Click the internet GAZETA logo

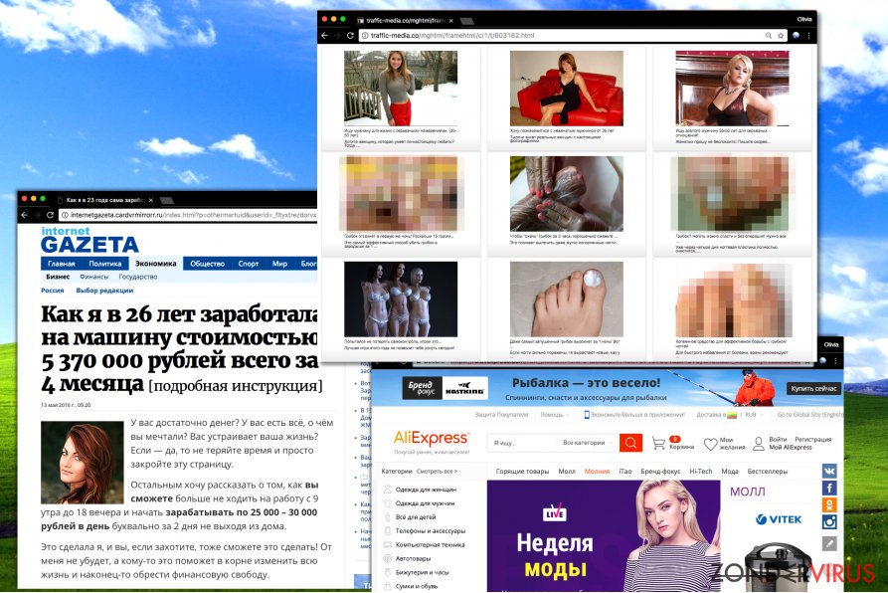[x=89, y=240]
